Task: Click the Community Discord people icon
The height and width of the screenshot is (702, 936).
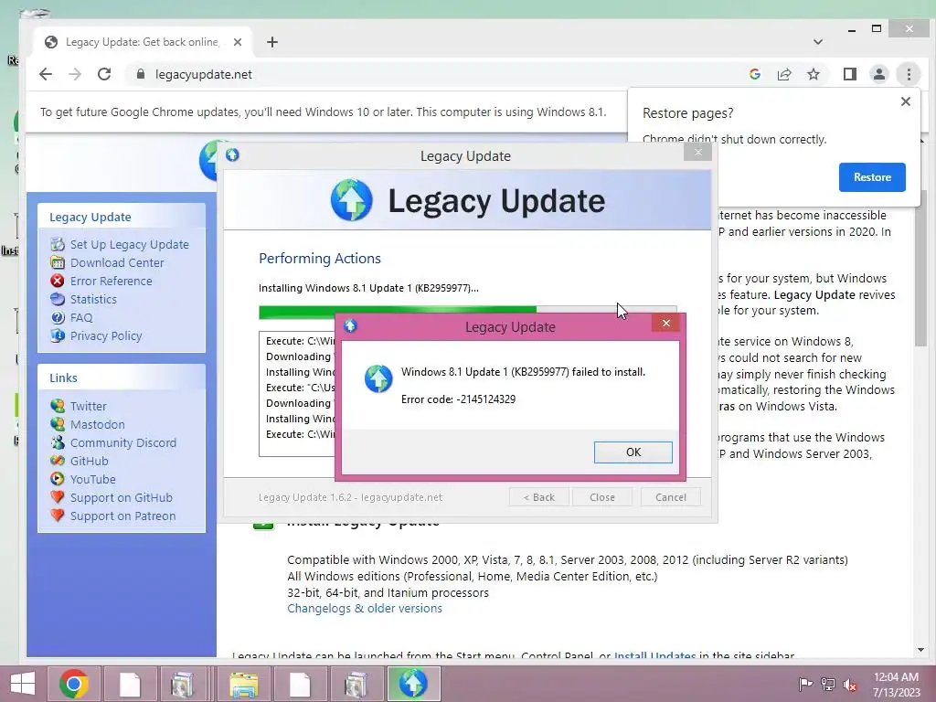Action: 58,443
